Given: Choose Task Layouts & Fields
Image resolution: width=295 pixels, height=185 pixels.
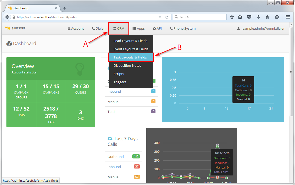Looking at the screenshot, I should pos(131,57).
